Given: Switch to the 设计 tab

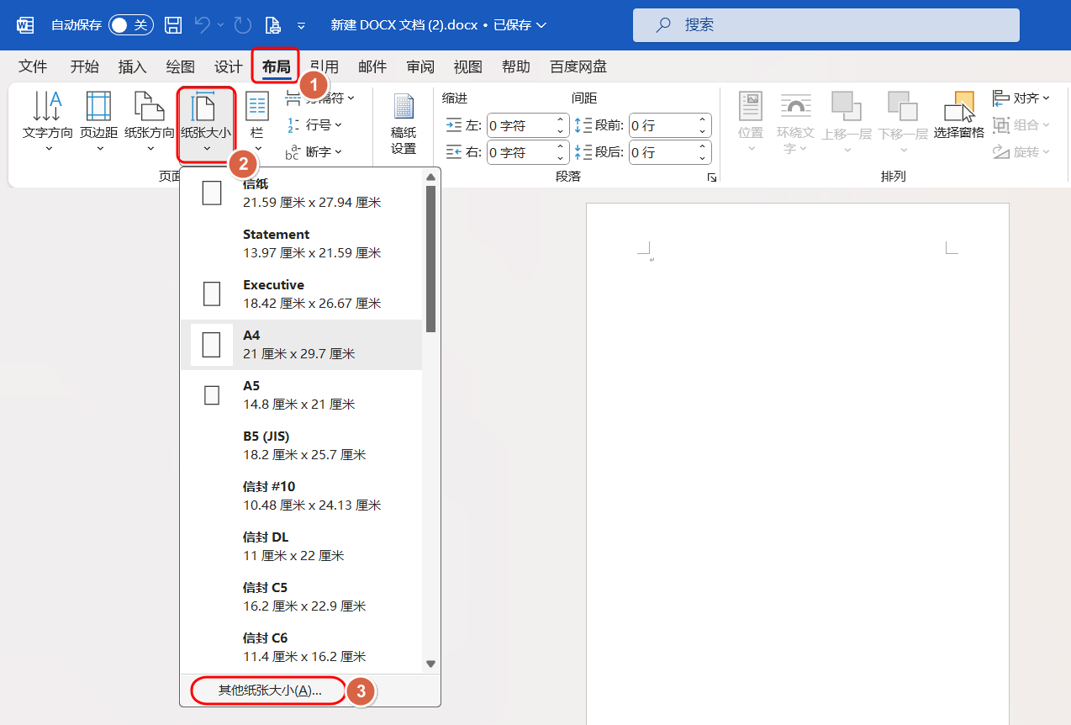Looking at the screenshot, I should tap(229, 66).
